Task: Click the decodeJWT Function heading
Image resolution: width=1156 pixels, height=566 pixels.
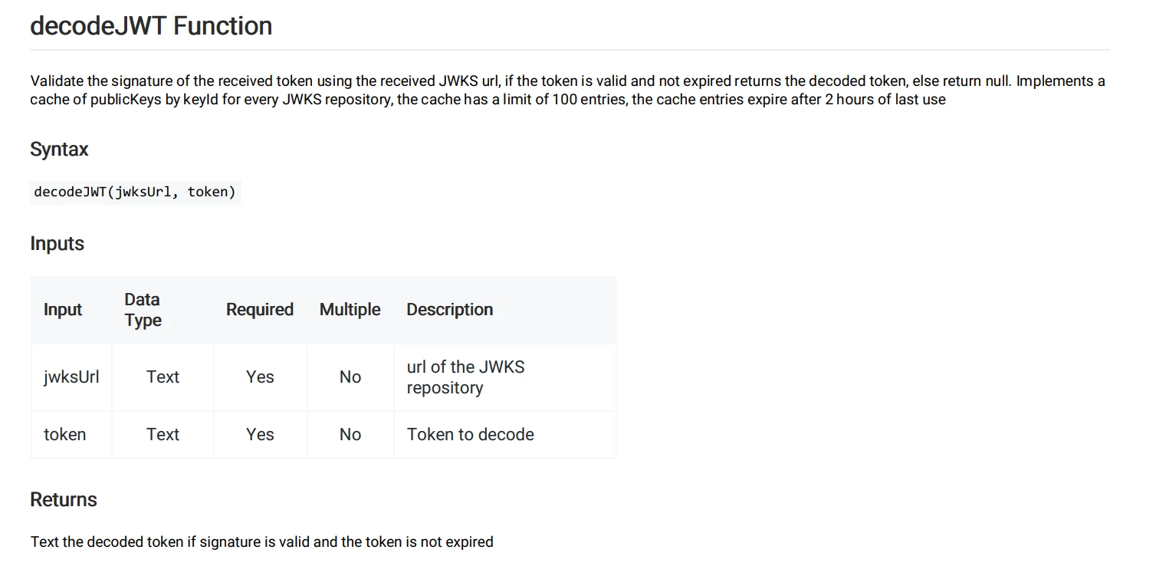Action: pyautogui.click(x=151, y=26)
